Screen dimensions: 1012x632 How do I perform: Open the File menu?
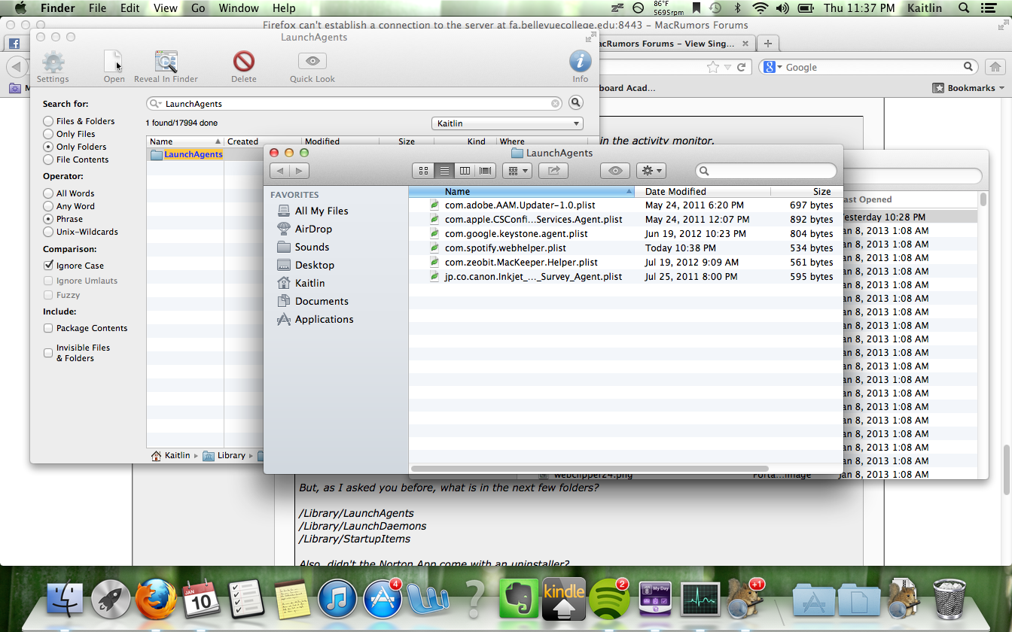coord(97,8)
